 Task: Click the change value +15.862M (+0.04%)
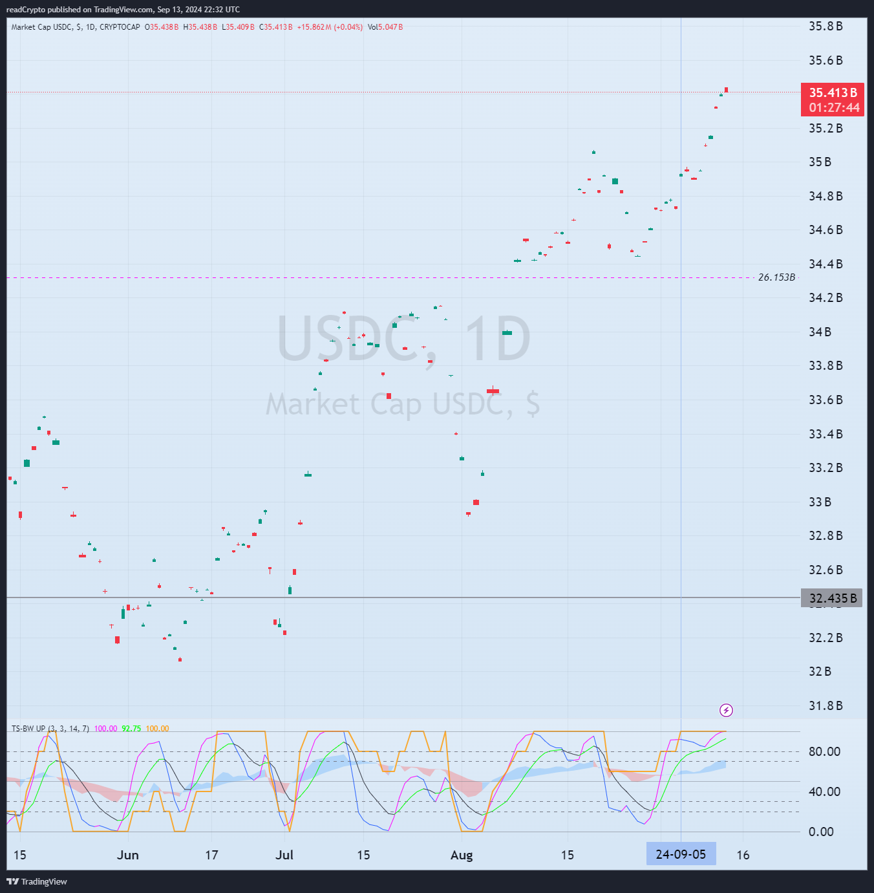click(330, 27)
